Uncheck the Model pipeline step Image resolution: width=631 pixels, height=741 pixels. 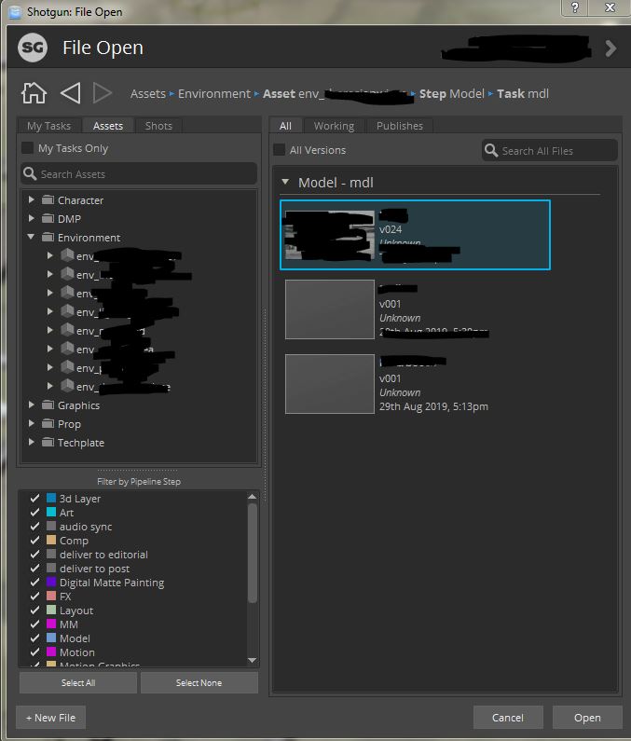34,638
